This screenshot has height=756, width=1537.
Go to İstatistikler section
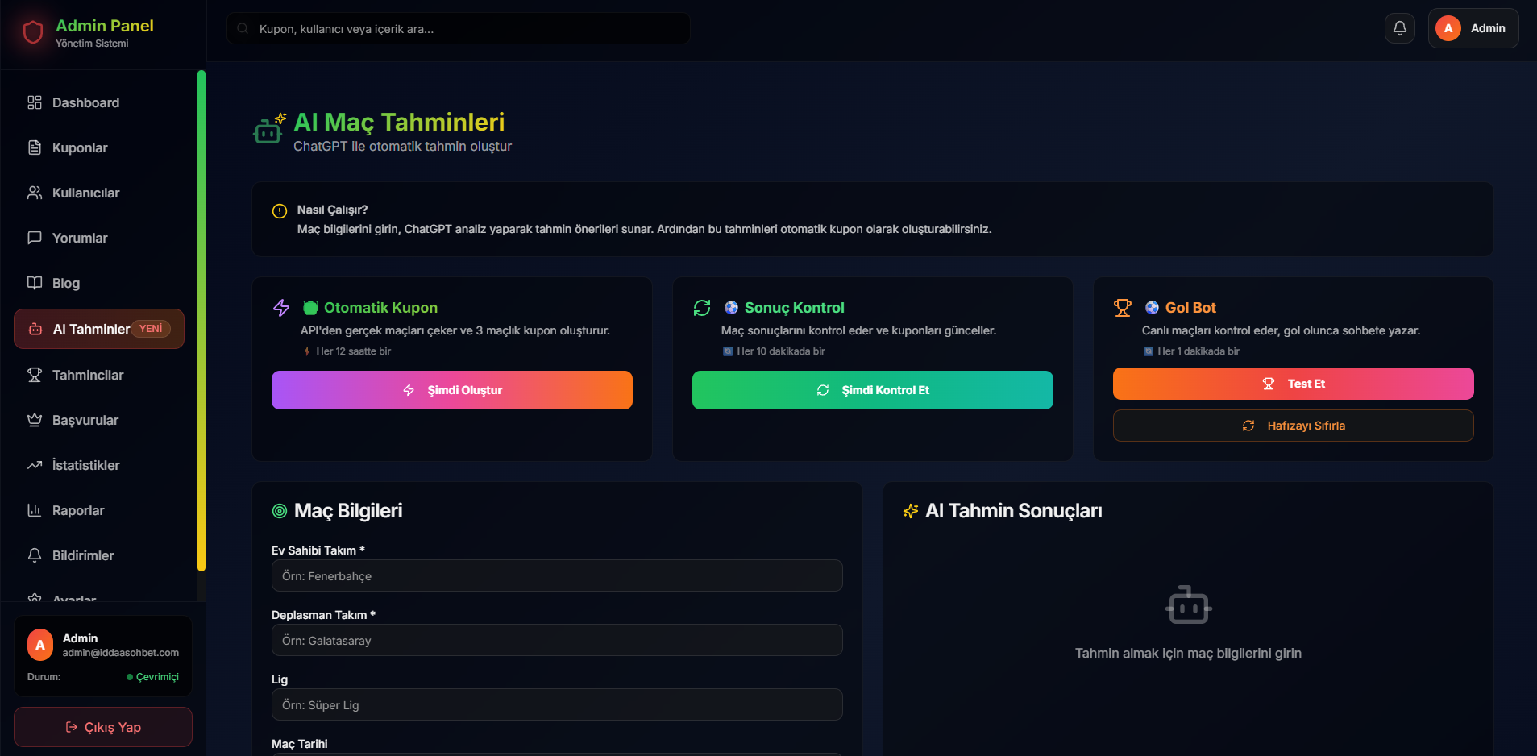tap(85, 465)
